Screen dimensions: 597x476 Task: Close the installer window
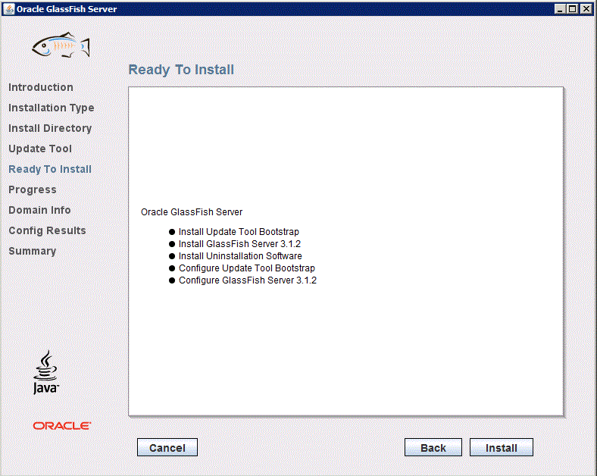tap(586, 9)
